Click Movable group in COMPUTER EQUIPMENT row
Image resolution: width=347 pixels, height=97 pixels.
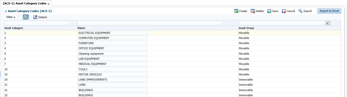click(244, 38)
